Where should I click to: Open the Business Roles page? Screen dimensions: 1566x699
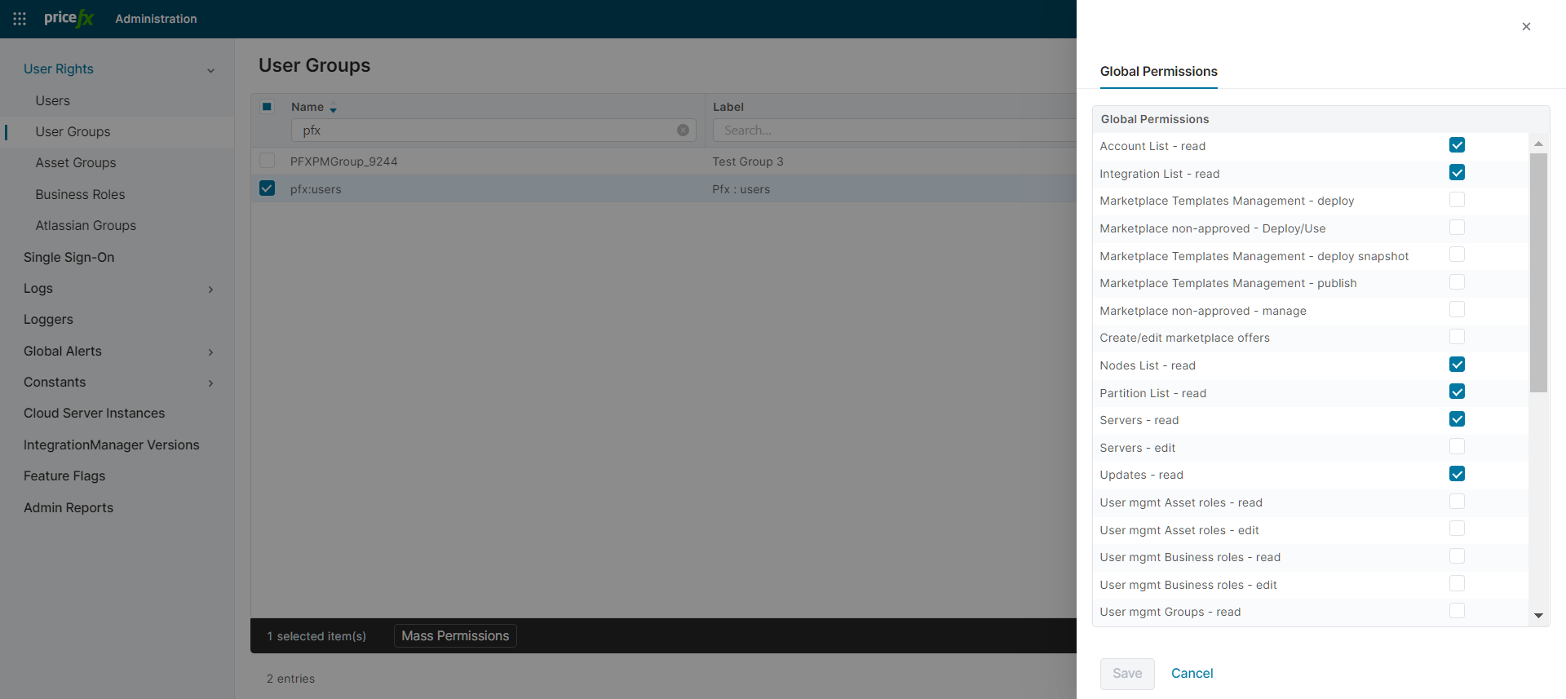pos(80,194)
